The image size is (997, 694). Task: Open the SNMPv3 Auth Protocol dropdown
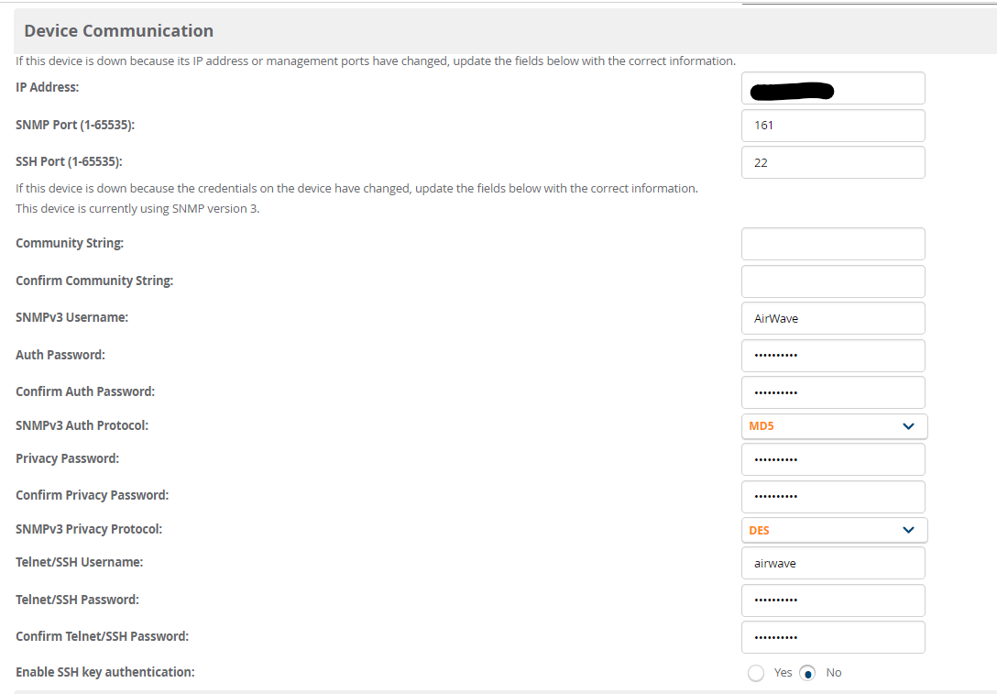(x=833, y=425)
